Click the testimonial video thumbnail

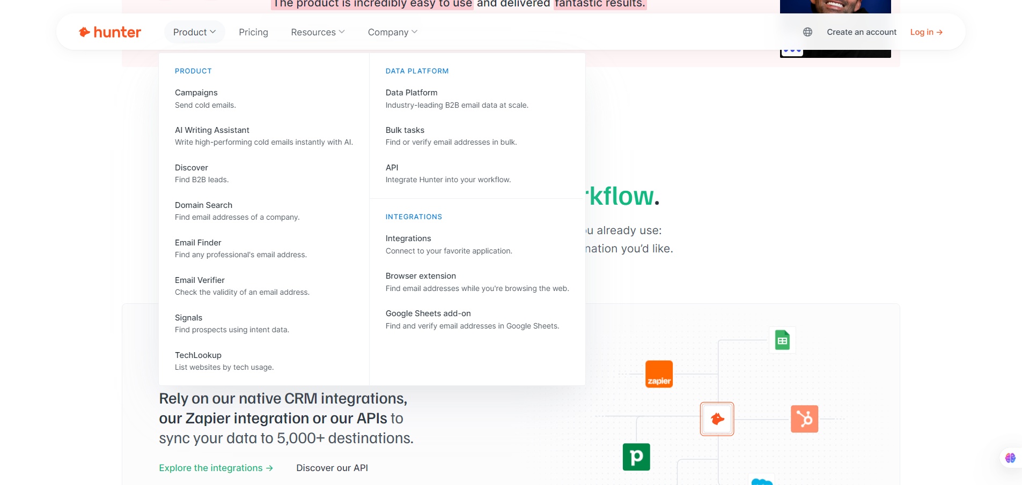835,29
